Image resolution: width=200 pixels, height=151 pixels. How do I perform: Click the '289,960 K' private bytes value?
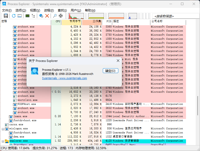click(x=74, y=141)
